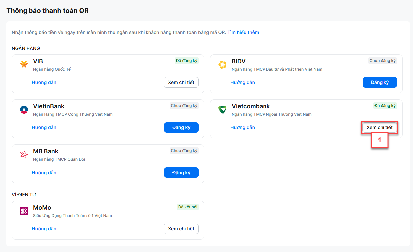
Task: Click 'Ngân hàng Quốc Tế' description text
Action: tap(52, 69)
